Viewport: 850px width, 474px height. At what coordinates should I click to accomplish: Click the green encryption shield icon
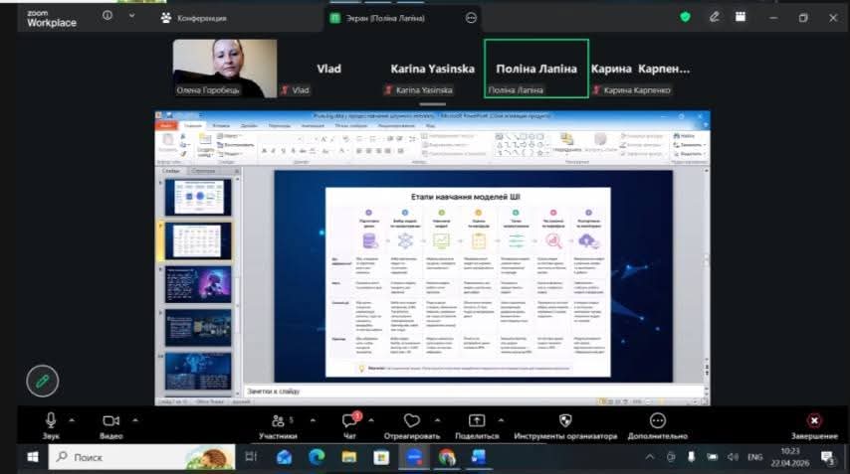pos(685,18)
